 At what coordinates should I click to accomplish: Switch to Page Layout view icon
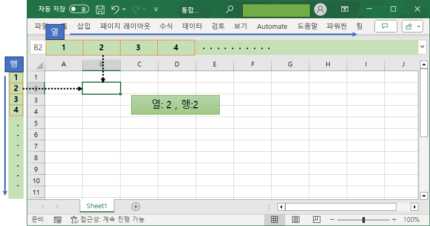pyautogui.click(x=295, y=220)
